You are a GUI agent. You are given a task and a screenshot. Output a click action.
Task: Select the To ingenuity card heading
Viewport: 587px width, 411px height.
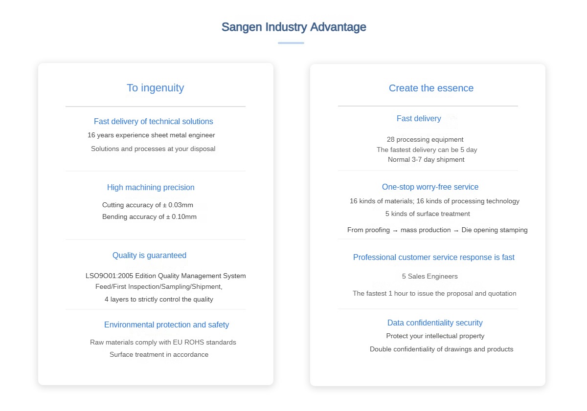point(155,88)
